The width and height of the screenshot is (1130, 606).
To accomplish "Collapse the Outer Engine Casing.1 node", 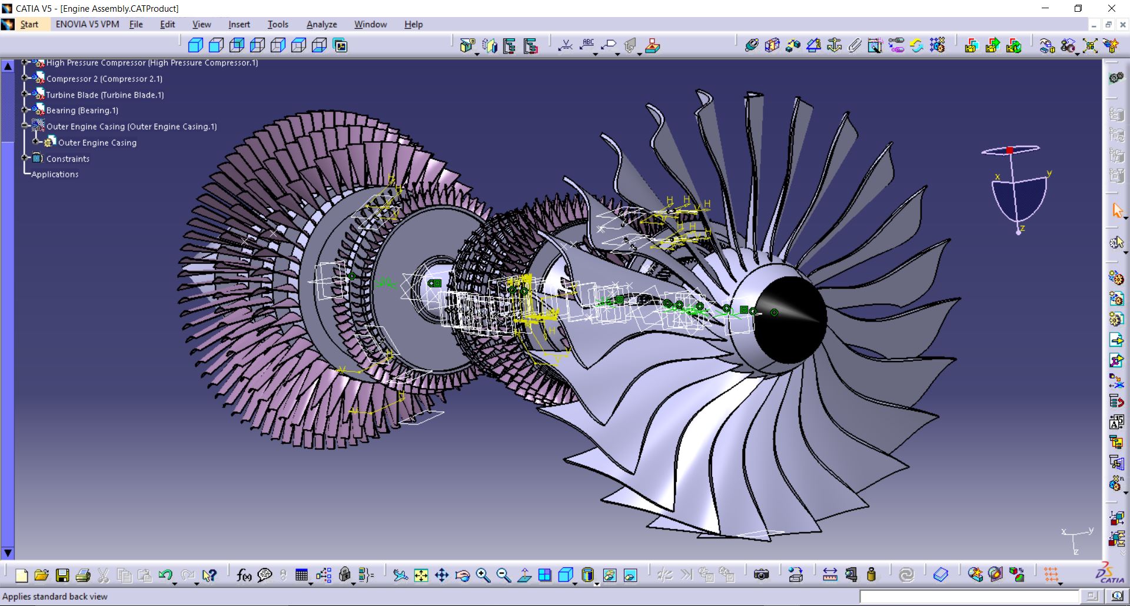I will click(x=25, y=126).
